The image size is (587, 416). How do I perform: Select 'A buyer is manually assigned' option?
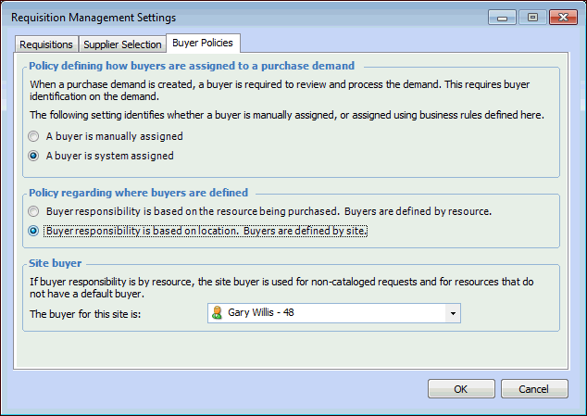34,136
